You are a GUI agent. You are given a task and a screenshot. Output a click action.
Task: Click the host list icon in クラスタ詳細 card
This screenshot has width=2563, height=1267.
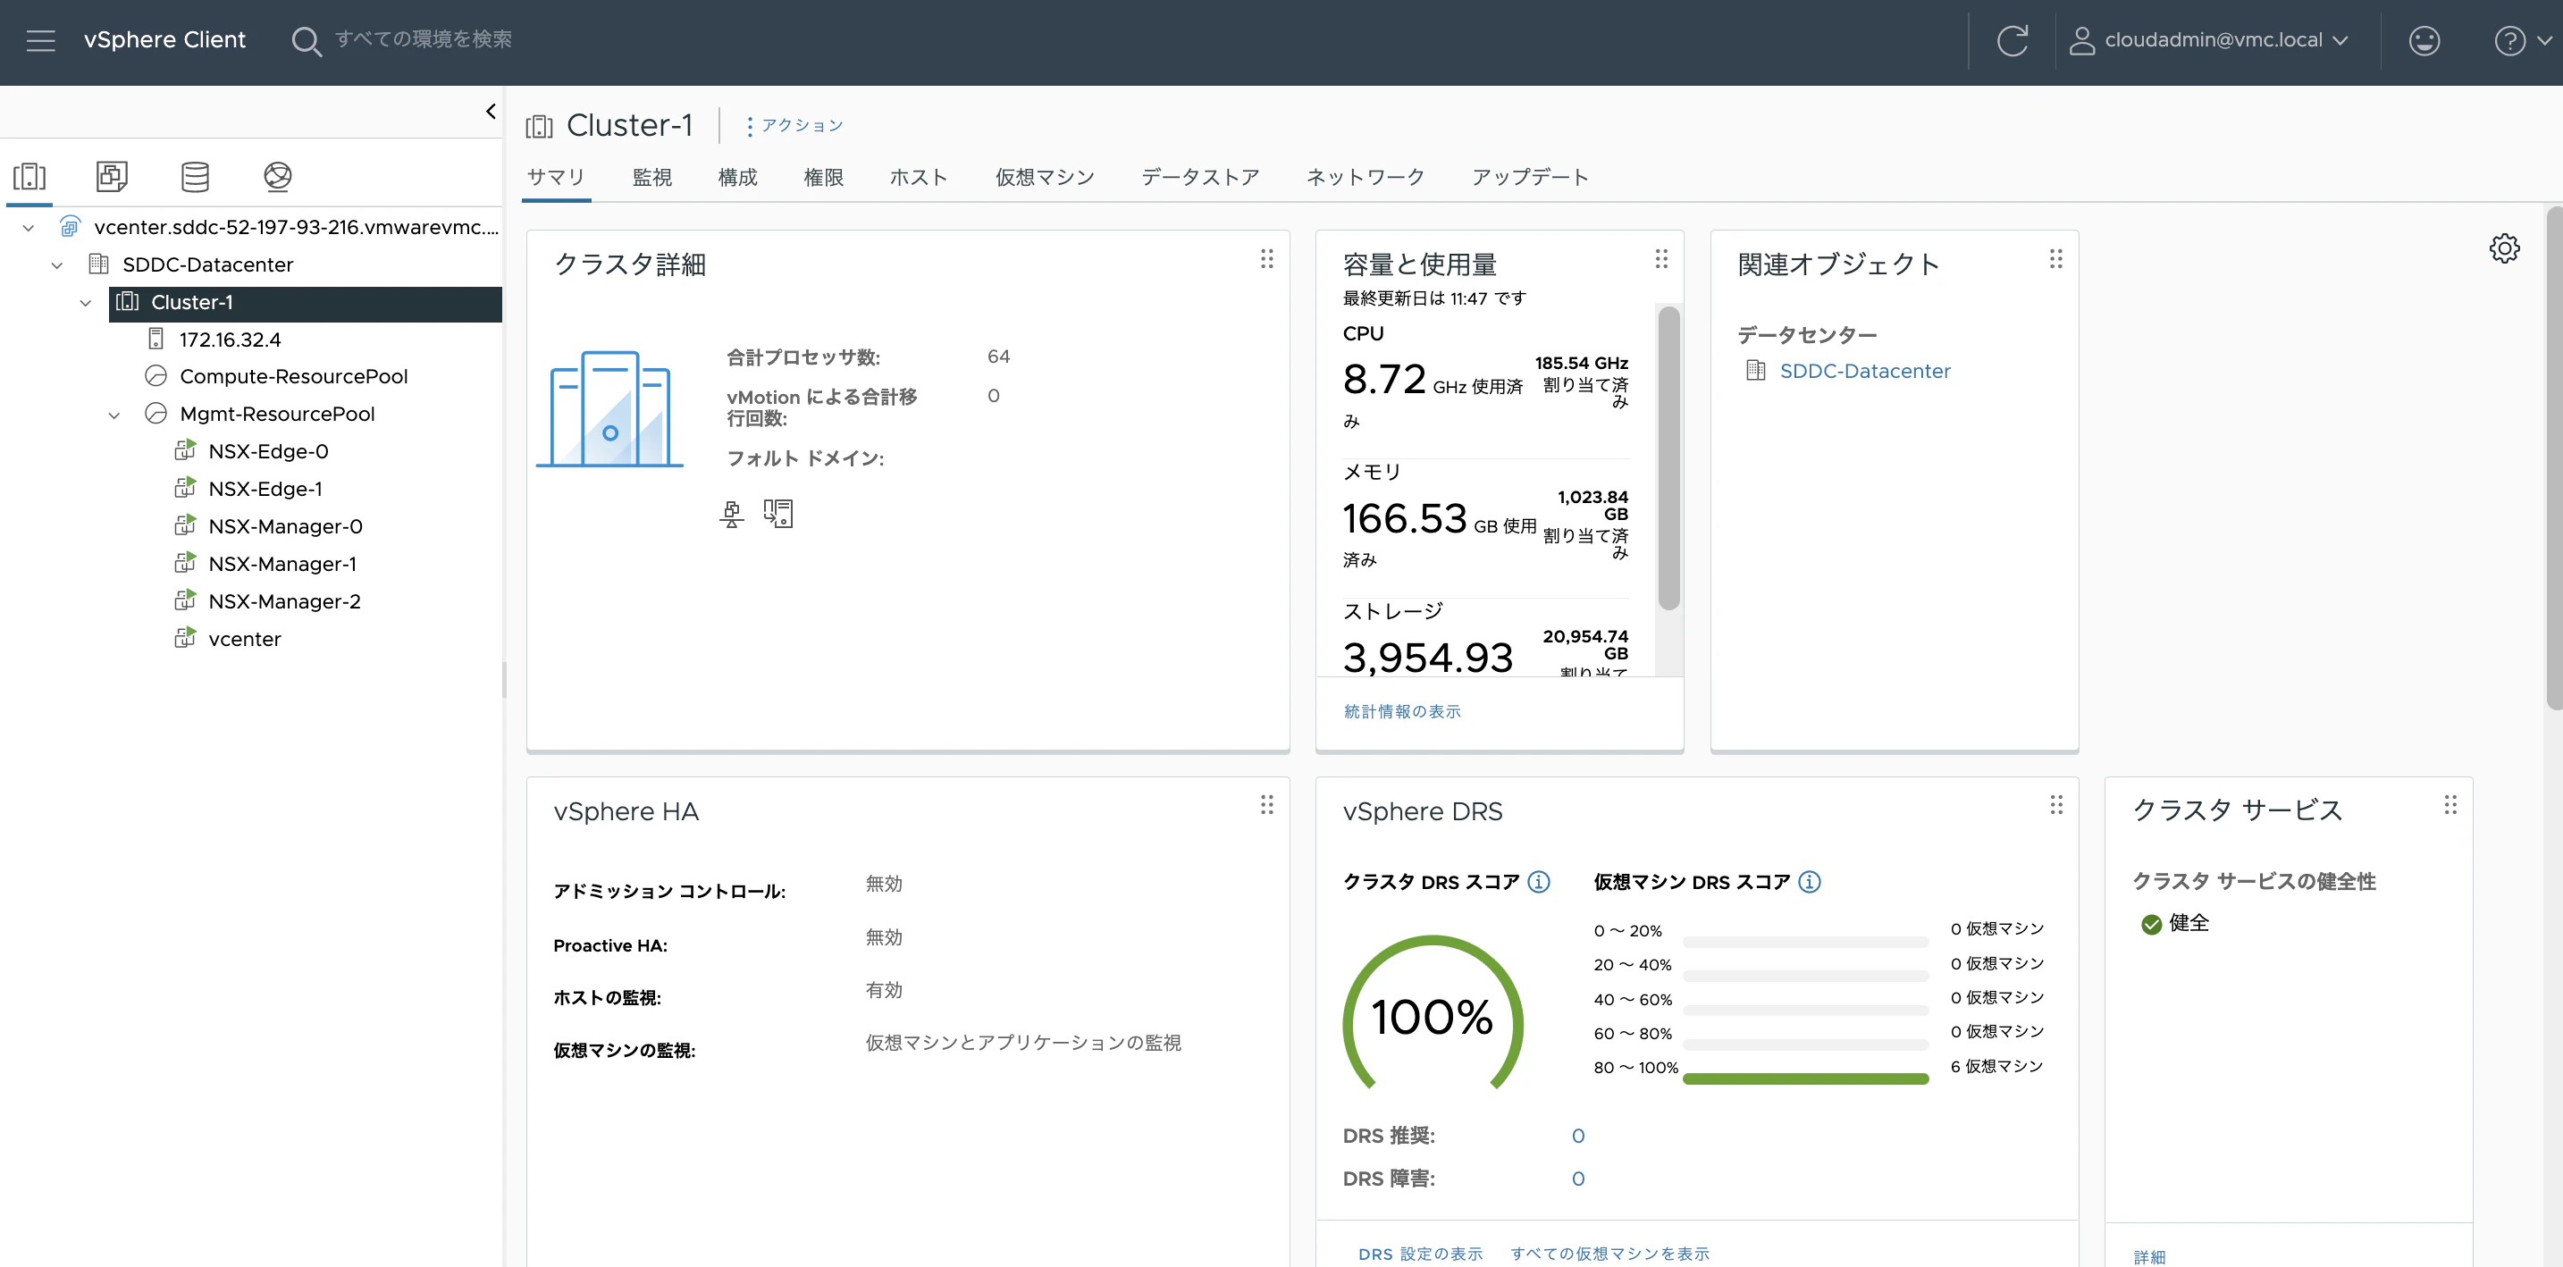pos(778,513)
